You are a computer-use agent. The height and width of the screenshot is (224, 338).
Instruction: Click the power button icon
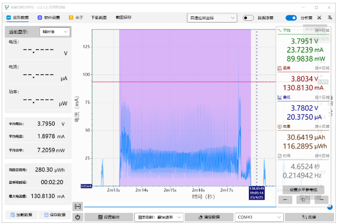(78, 217)
